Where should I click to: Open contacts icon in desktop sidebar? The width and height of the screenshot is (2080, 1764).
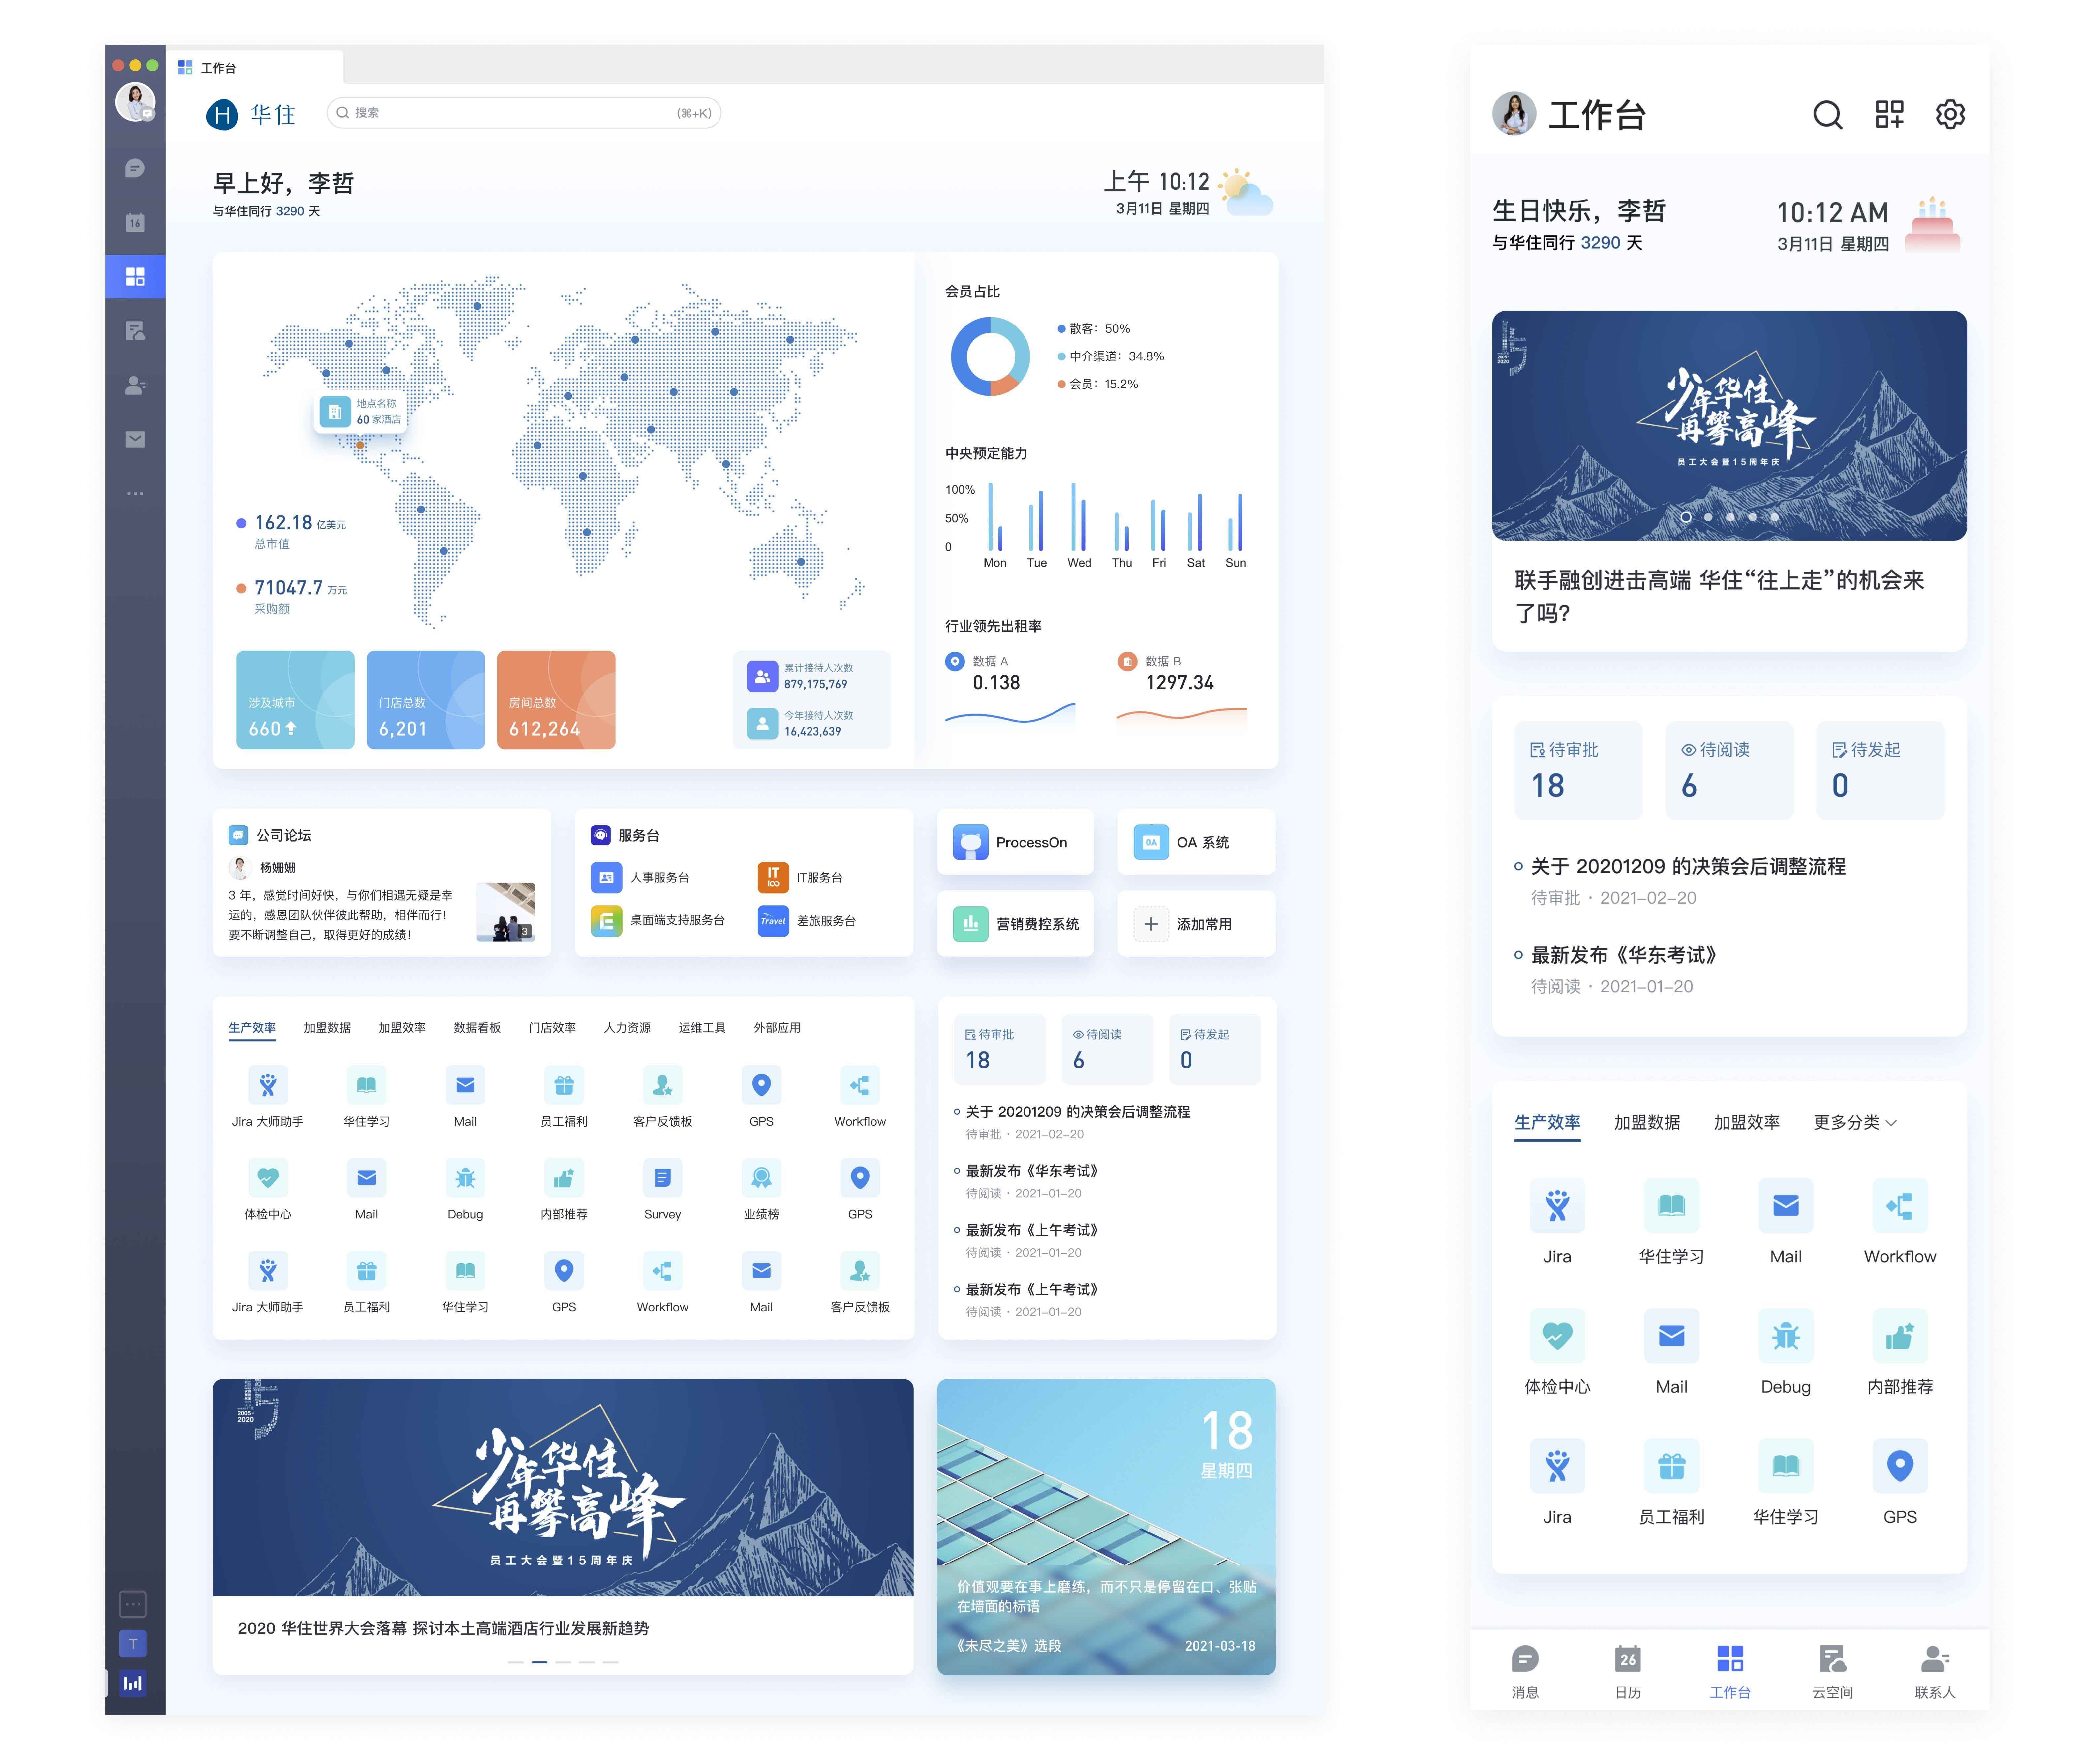(135, 385)
